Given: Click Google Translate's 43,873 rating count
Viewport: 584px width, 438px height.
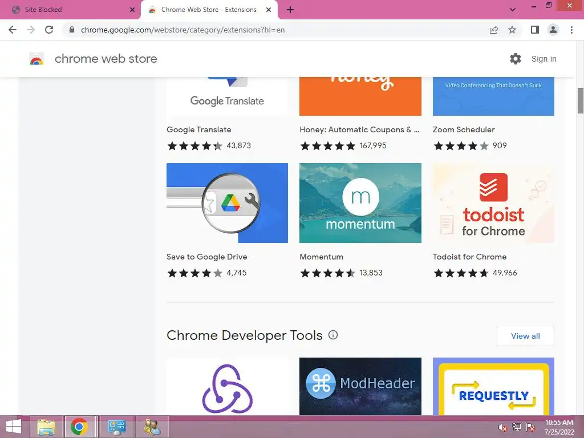Looking at the screenshot, I should click(x=239, y=145).
